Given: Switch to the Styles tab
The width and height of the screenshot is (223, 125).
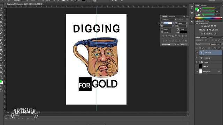Looking at the screenshot, I should click(x=207, y=21).
